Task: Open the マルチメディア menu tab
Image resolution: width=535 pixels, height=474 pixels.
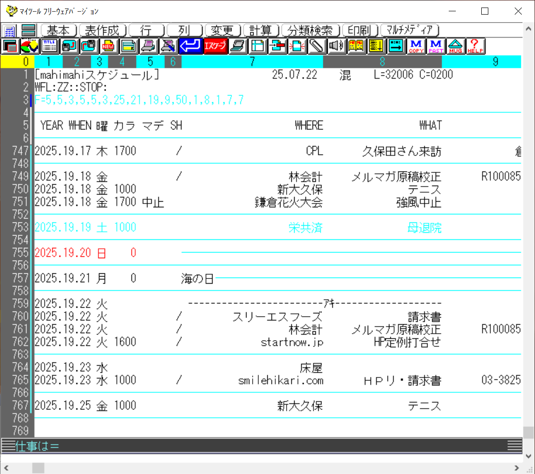Action: tap(409, 31)
